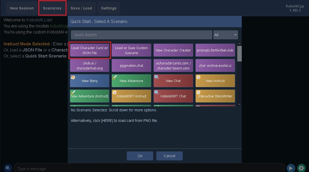Open the All category filter dropdown
This screenshot has width=309, height=172.
225,35
